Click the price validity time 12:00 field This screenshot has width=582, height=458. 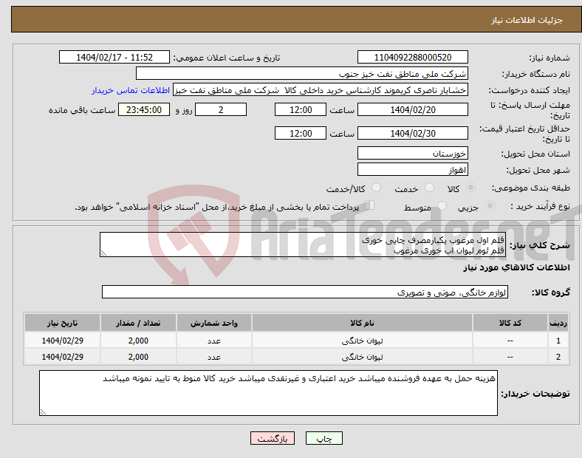(301, 133)
